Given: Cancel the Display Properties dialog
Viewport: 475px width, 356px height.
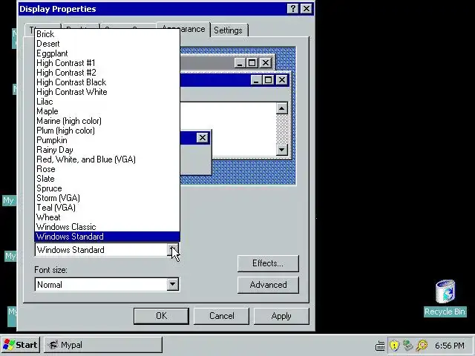Looking at the screenshot, I should point(221,316).
